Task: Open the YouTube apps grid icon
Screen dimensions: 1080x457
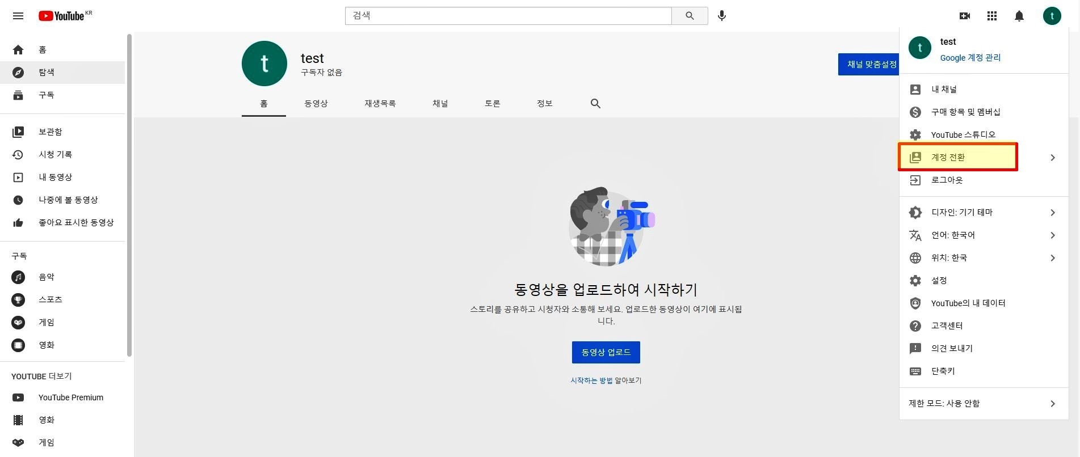Action: coord(992,16)
